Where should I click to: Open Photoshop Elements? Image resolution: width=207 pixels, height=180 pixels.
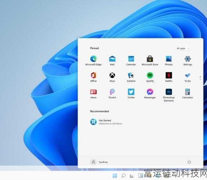[169, 95]
